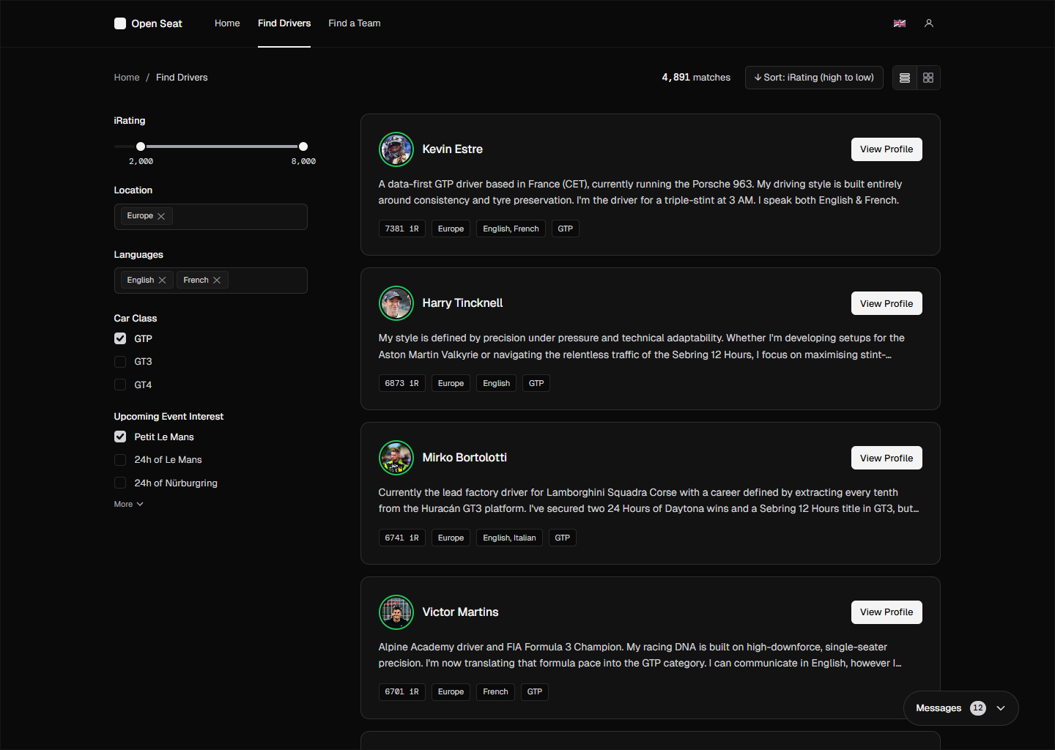The image size is (1055, 750).
Task: Click the iRating minimum slider handle
Action: pyautogui.click(x=141, y=146)
